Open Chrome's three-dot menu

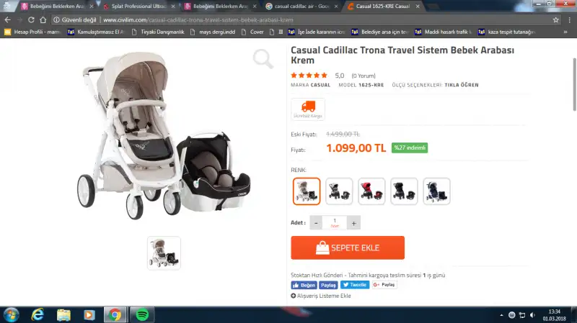(569, 20)
